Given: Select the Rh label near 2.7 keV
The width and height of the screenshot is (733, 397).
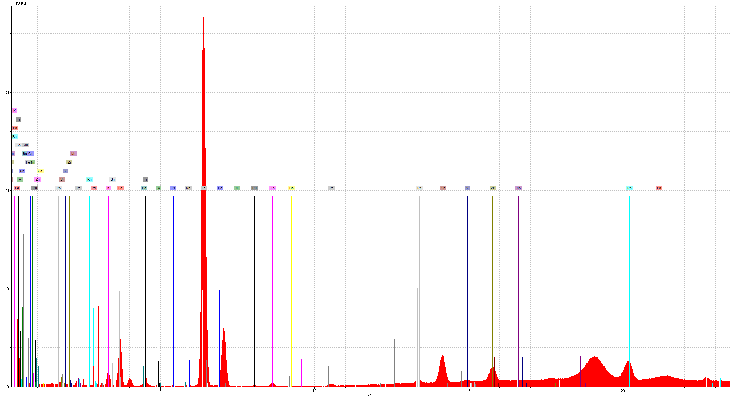Looking at the screenshot, I should click(89, 179).
